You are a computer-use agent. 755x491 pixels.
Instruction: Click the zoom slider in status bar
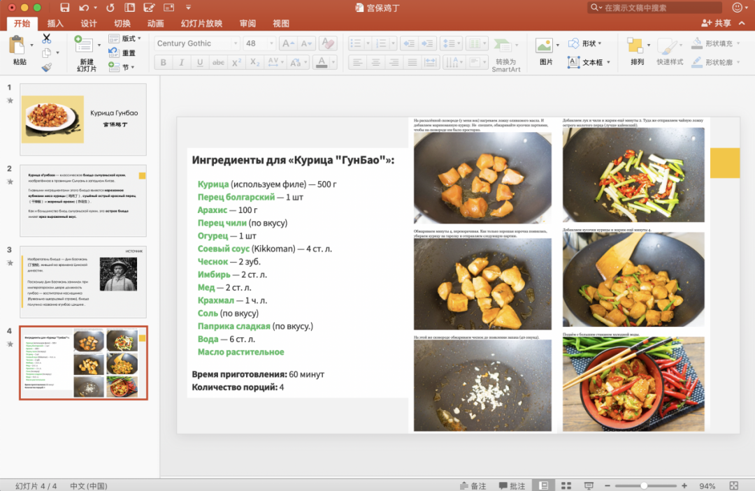[644, 485]
